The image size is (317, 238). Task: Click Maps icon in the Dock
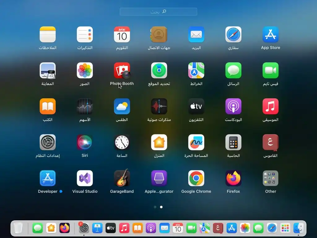tap(205, 228)
